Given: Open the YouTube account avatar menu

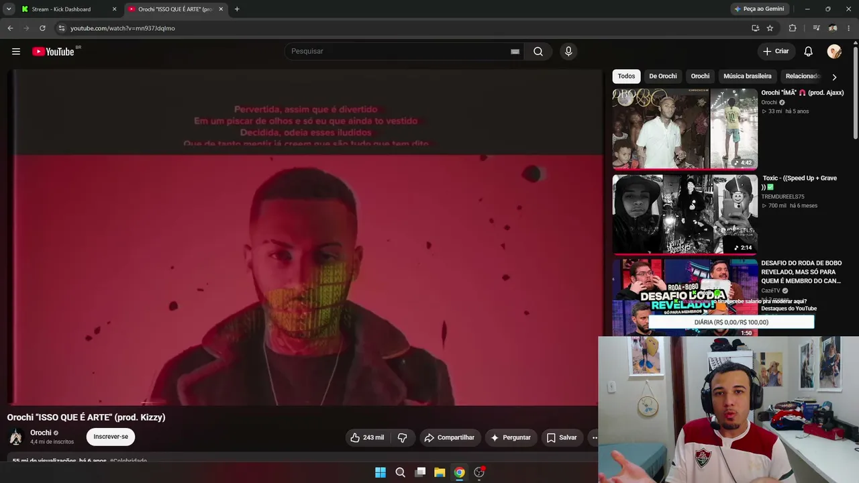Looking at the screenshot, I should [834, 52].
